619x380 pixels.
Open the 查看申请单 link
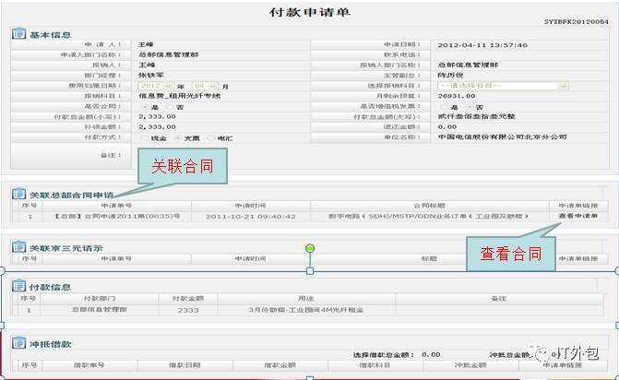[x=577, y=217]
